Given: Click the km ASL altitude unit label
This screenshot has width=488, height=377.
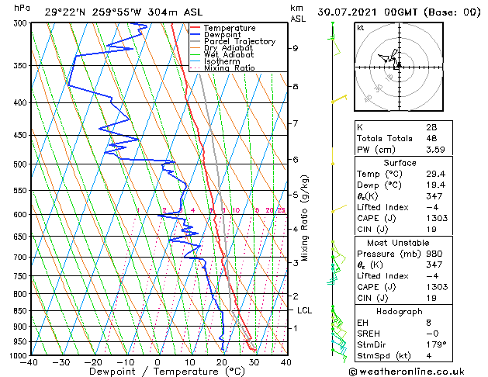Looking at the screenshot, I should (298, 13).
